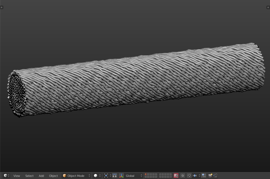Click the OpenGL render animation clapperboard icon
The width and height of the screenshot is (270, 179).
click(215, 176)
